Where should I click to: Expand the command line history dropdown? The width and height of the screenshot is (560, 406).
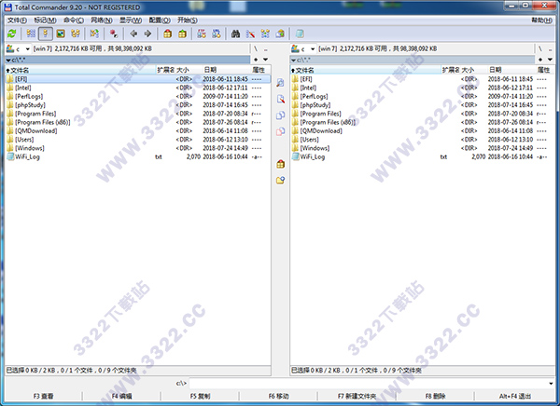tap(551, 384)
